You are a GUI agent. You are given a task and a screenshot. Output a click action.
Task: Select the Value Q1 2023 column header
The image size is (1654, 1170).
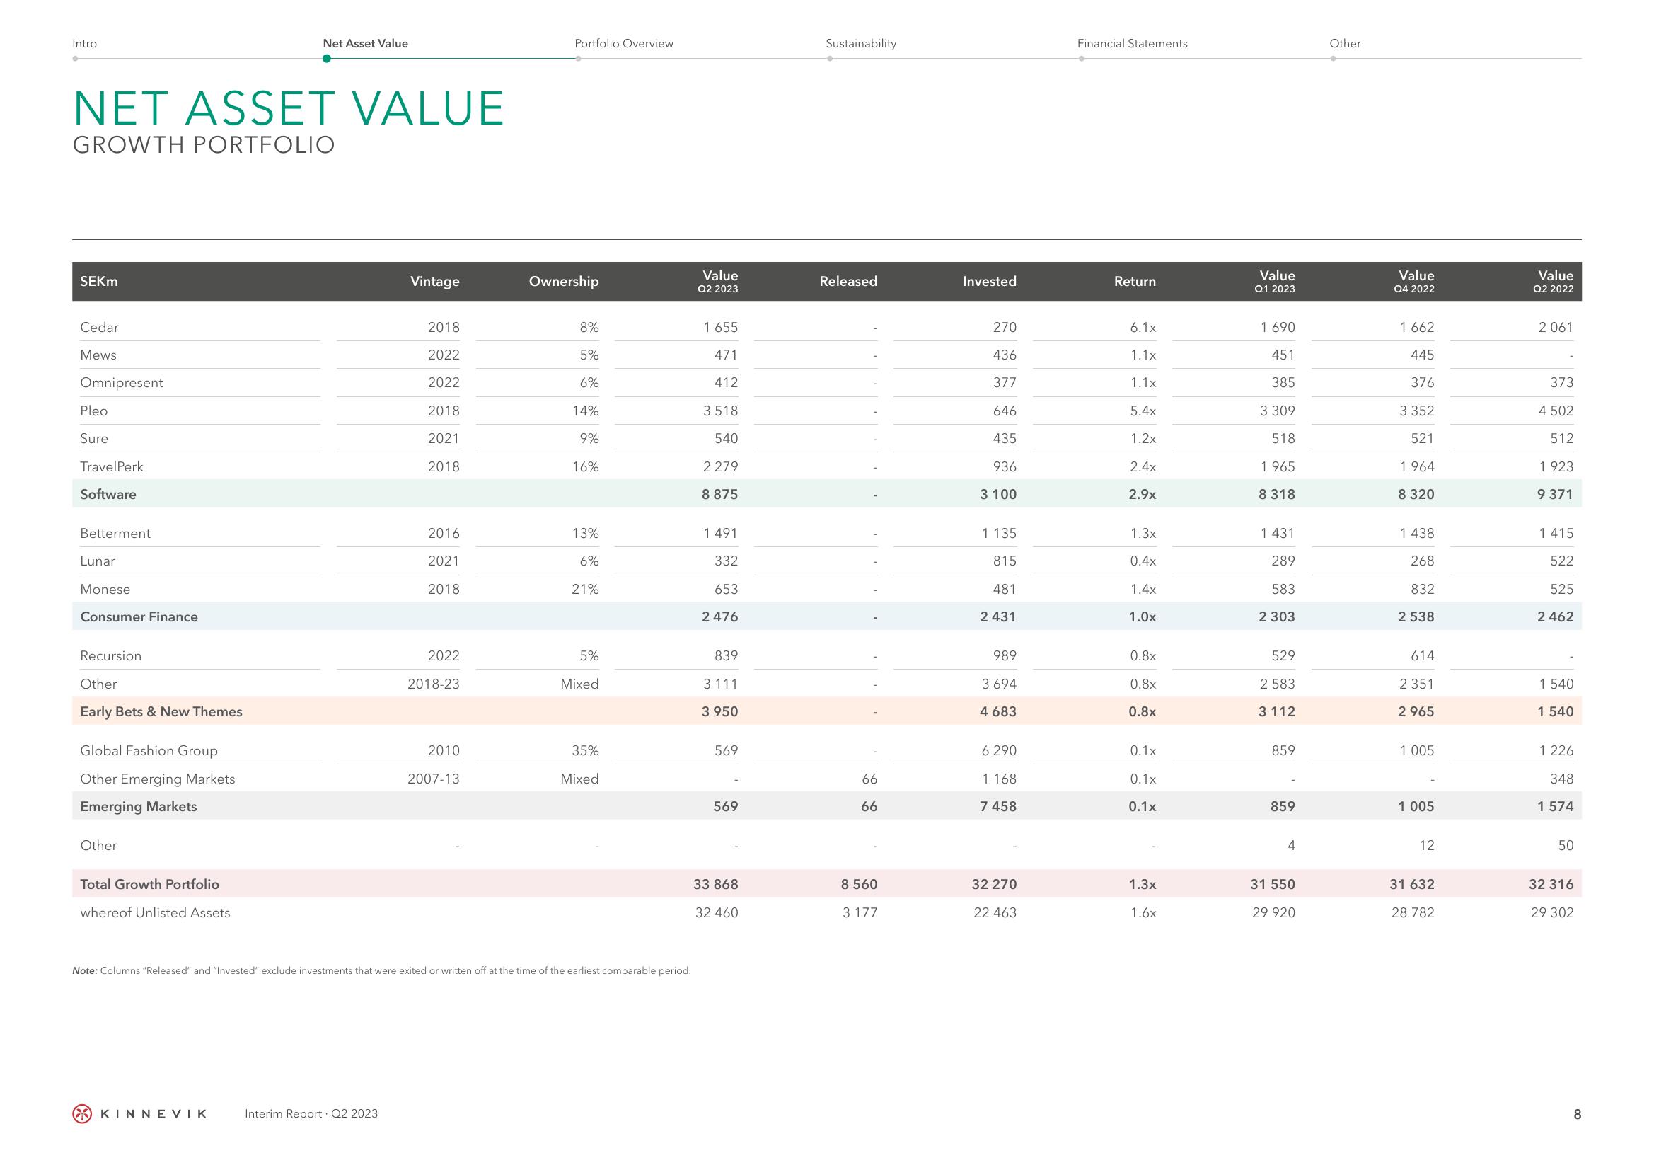1274,281
